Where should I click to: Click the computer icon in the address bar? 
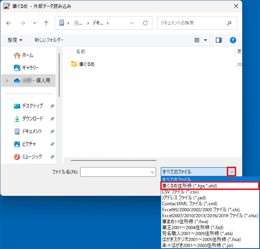point(62,23)
